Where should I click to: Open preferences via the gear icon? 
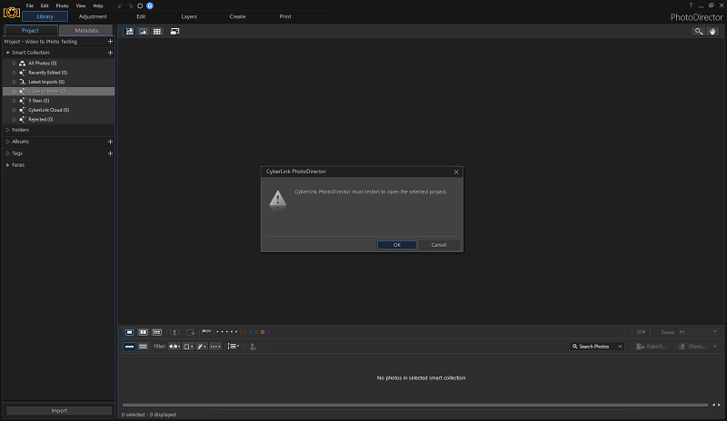pyautogui.click(x=140, y=6)
